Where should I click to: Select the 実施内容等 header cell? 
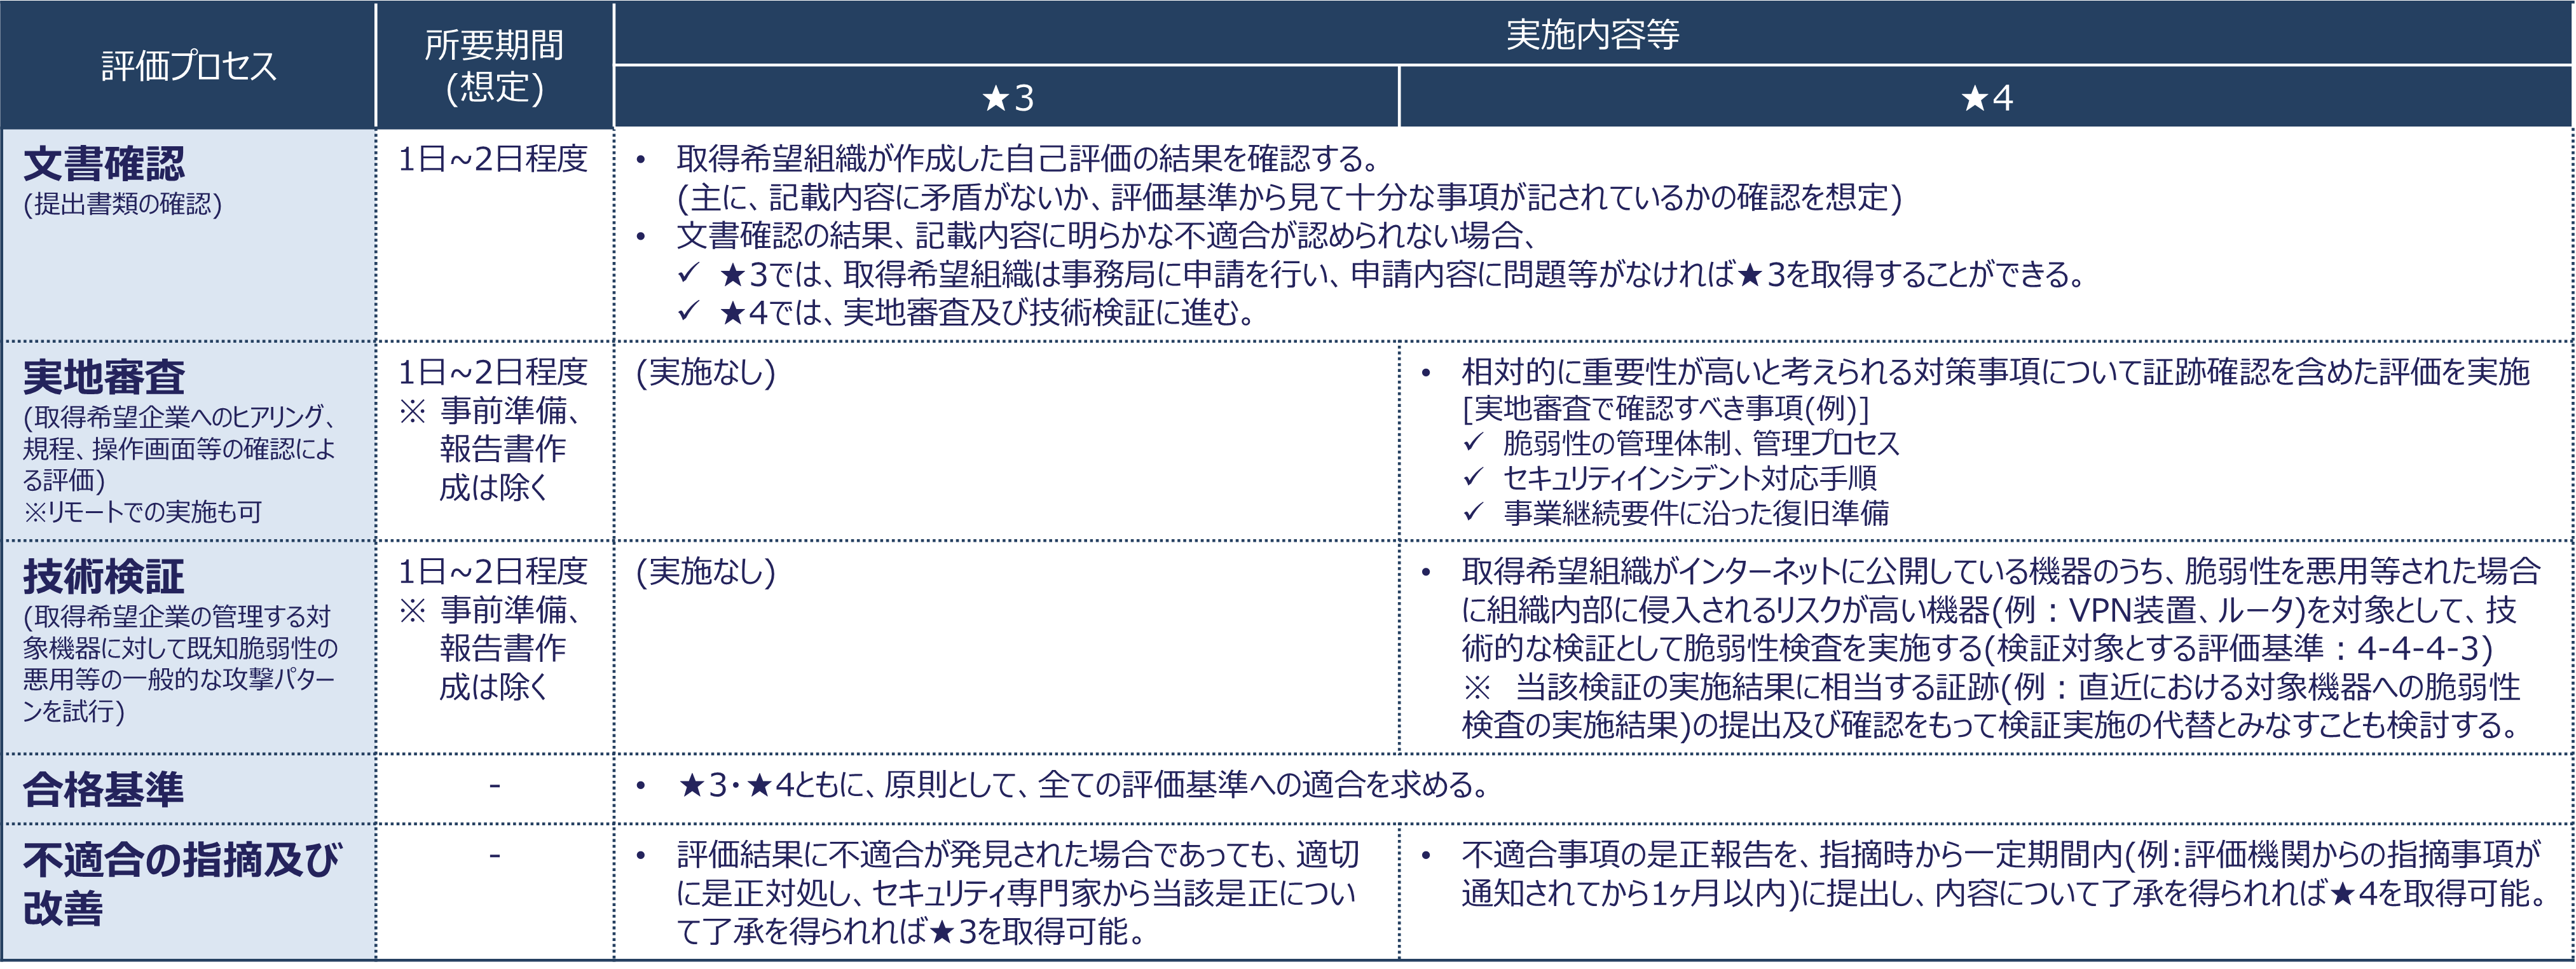coord(1592,35)
